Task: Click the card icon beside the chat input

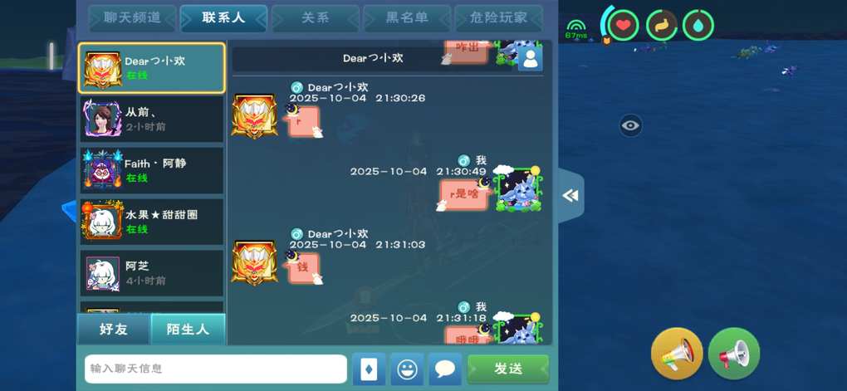Action: (369, 369)
